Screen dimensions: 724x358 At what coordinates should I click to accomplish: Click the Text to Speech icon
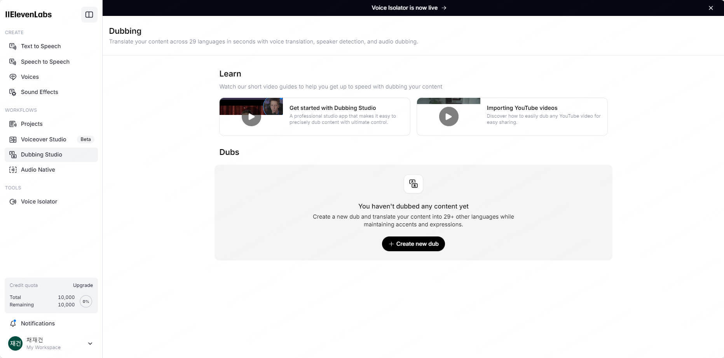click(x=13, y=46)
